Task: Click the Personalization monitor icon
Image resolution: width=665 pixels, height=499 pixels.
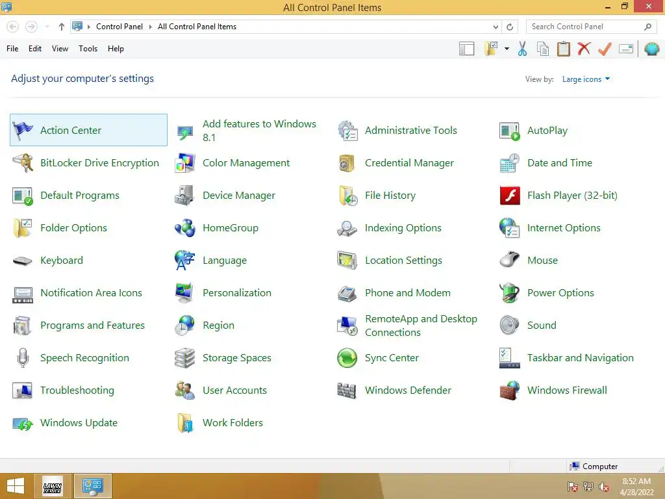Action: pyautogui.click(x=185, y=293)
